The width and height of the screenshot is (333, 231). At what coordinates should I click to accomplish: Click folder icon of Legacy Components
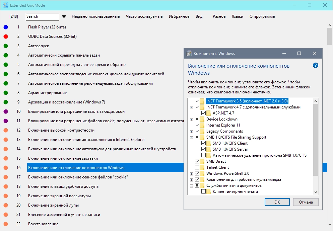(x=202, y=131)
